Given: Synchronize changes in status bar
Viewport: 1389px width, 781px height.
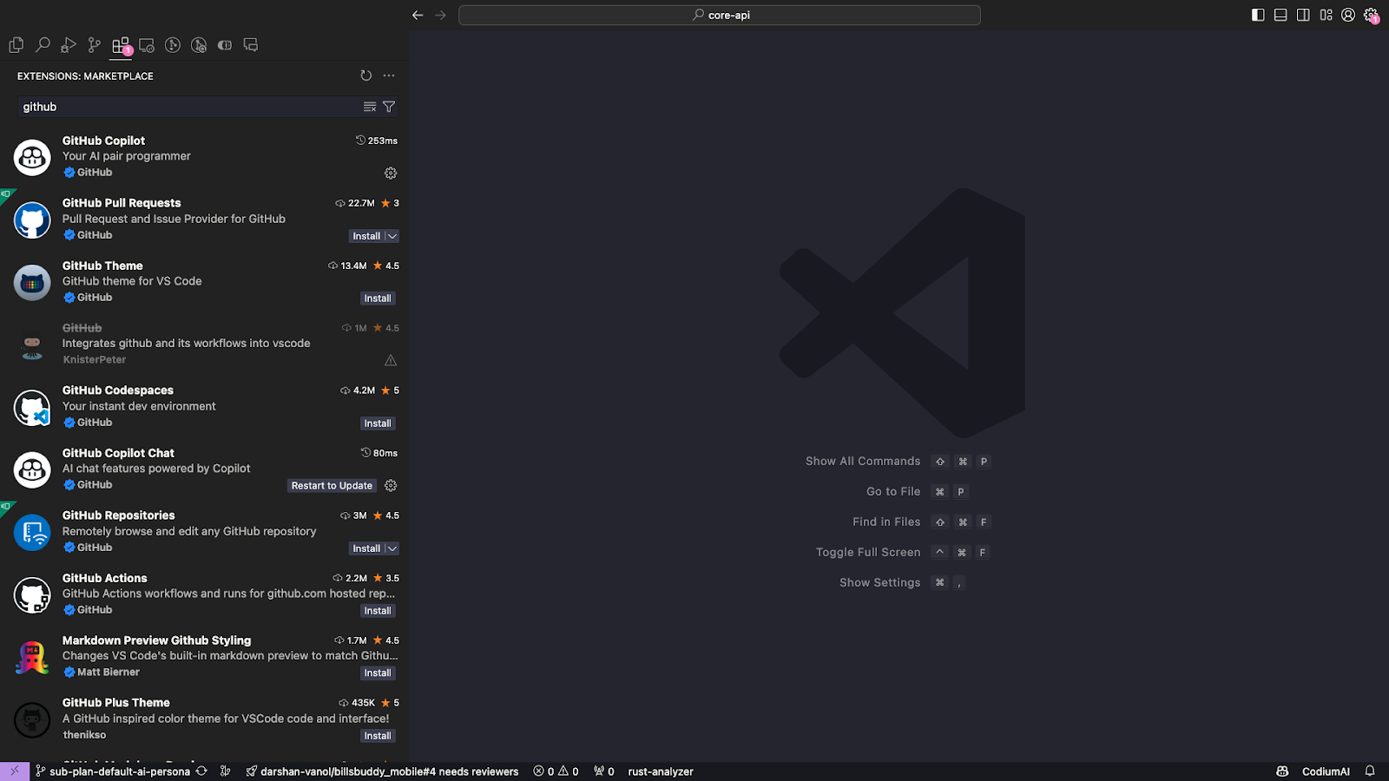Looking at the screenshot, I should coord(201,771).
